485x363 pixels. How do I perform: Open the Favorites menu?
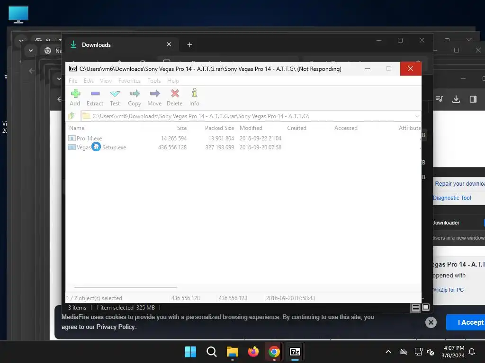click(129, 80)
